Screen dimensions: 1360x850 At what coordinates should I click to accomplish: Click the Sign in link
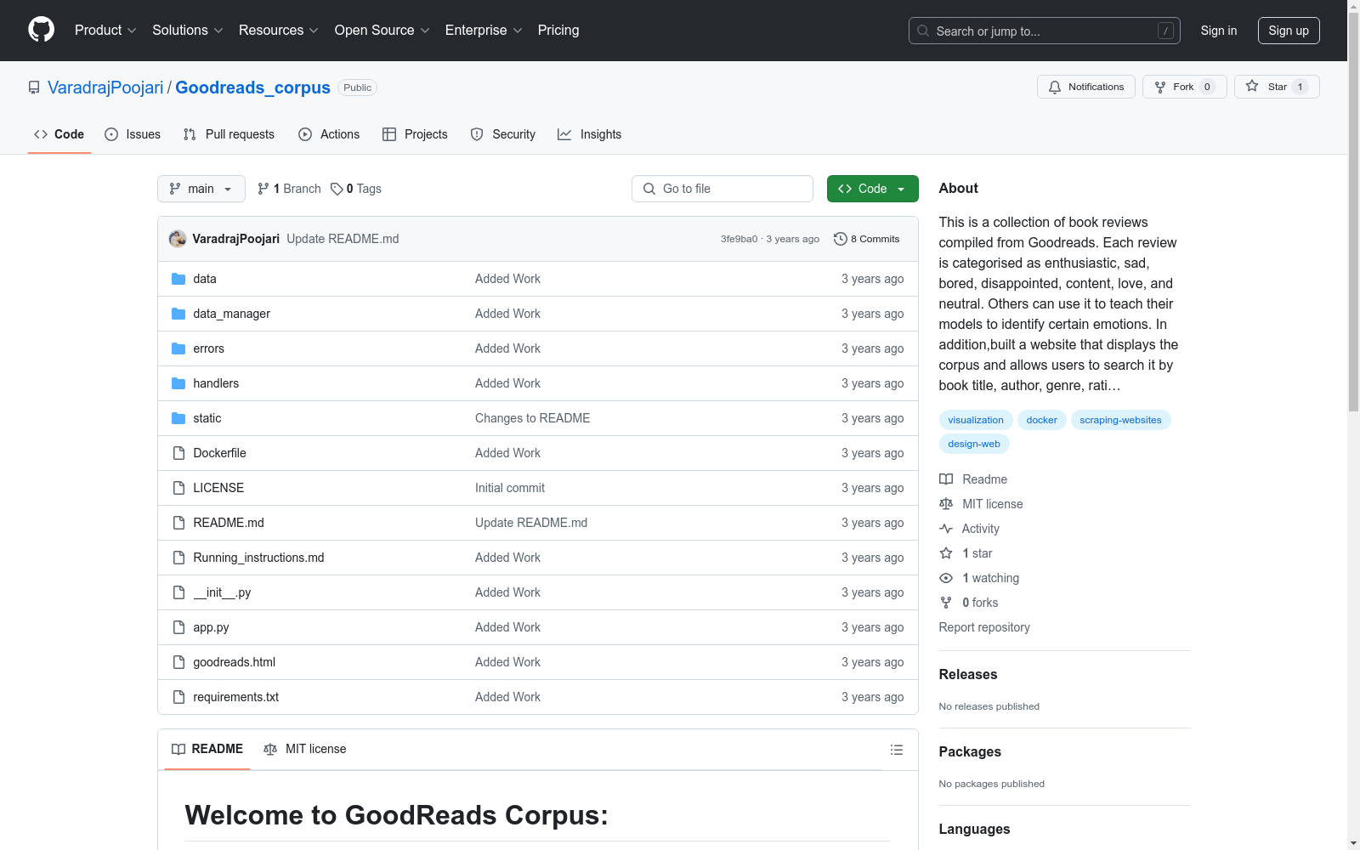coord(1219,31)
